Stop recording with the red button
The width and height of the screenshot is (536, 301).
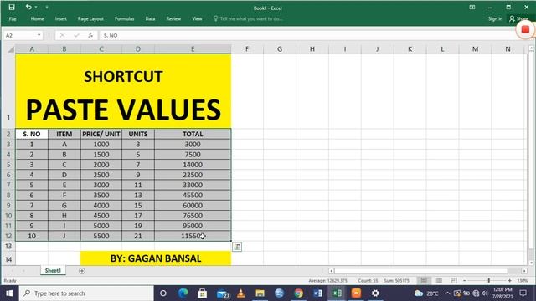pos(525,30)
